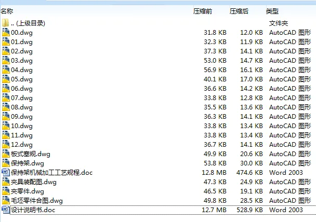Click the file name 板式塞规.dwg

click(x=31, y=154)
